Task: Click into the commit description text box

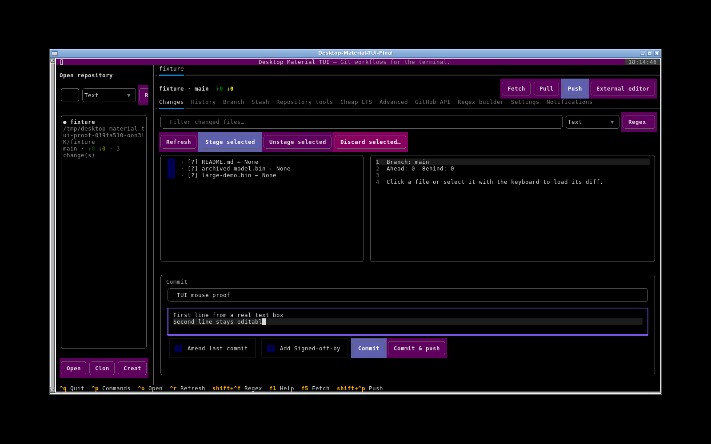Action: pos(408,322)
